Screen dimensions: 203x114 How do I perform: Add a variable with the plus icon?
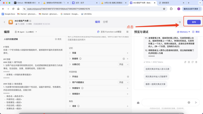[127, 53]
